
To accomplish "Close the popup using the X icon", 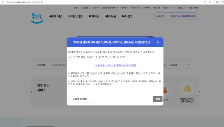I will pyautogui.click(x=158, y=42).
